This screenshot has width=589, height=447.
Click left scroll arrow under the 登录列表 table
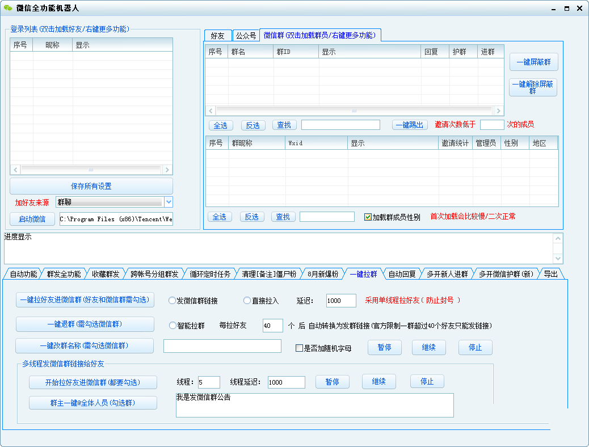15,170
